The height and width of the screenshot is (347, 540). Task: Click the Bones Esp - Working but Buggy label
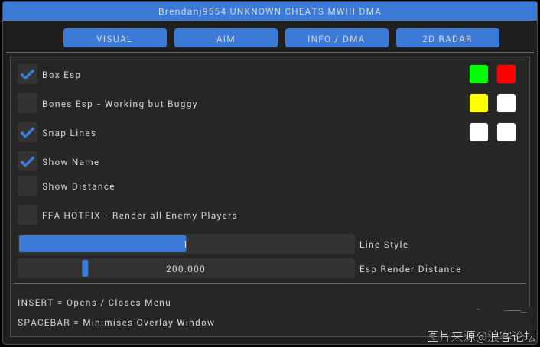click(120, 104)
